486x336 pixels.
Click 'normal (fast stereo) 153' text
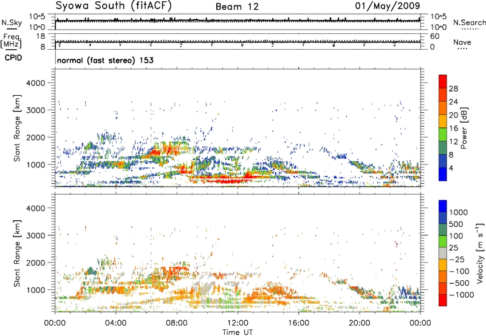(105, 61)
